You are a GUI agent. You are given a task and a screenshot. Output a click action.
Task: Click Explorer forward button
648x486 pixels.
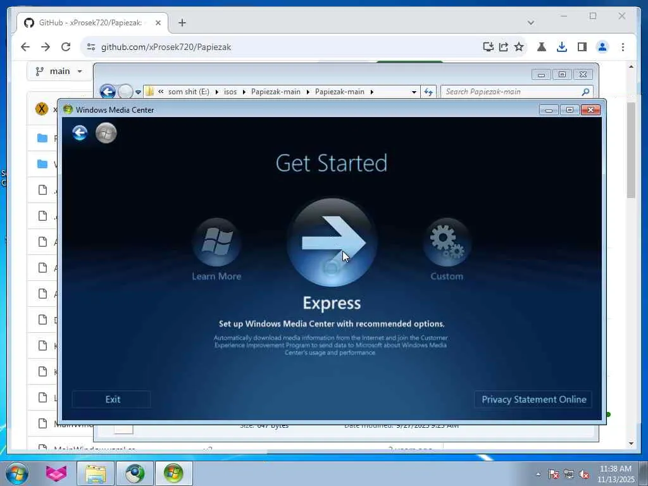[x=125, y=91]
